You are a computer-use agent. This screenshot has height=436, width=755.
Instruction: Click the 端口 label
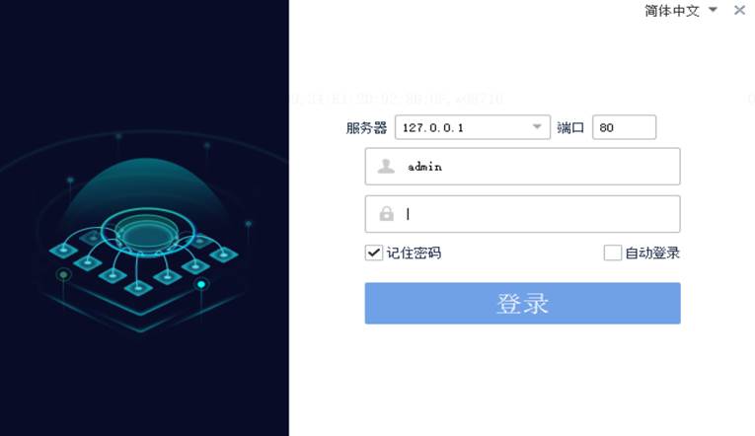pyautogui.click(x=570, y=127)
